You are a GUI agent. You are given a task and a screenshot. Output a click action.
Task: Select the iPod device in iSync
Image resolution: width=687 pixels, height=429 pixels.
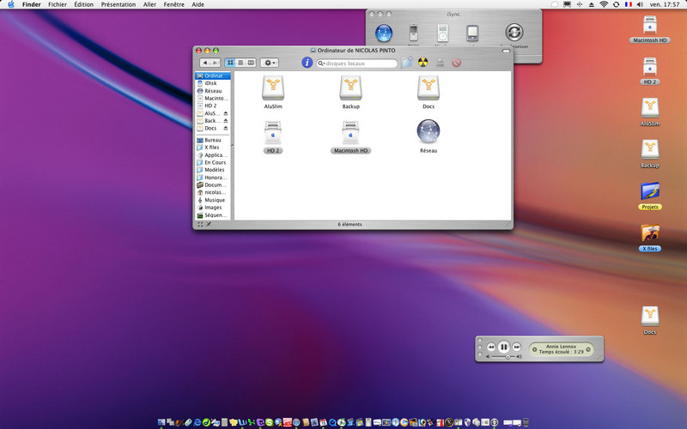pos(442,33)
